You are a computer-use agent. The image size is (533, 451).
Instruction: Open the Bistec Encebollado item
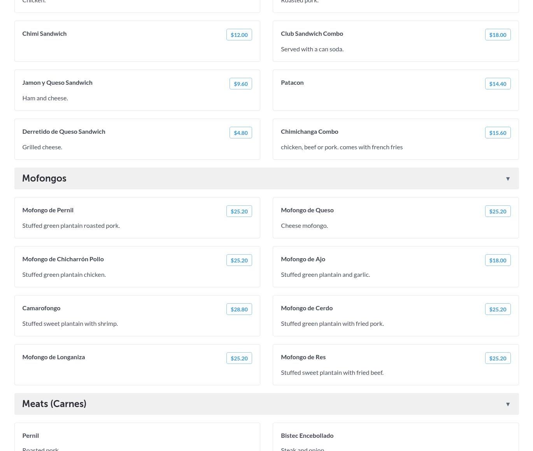coord(307,436)
